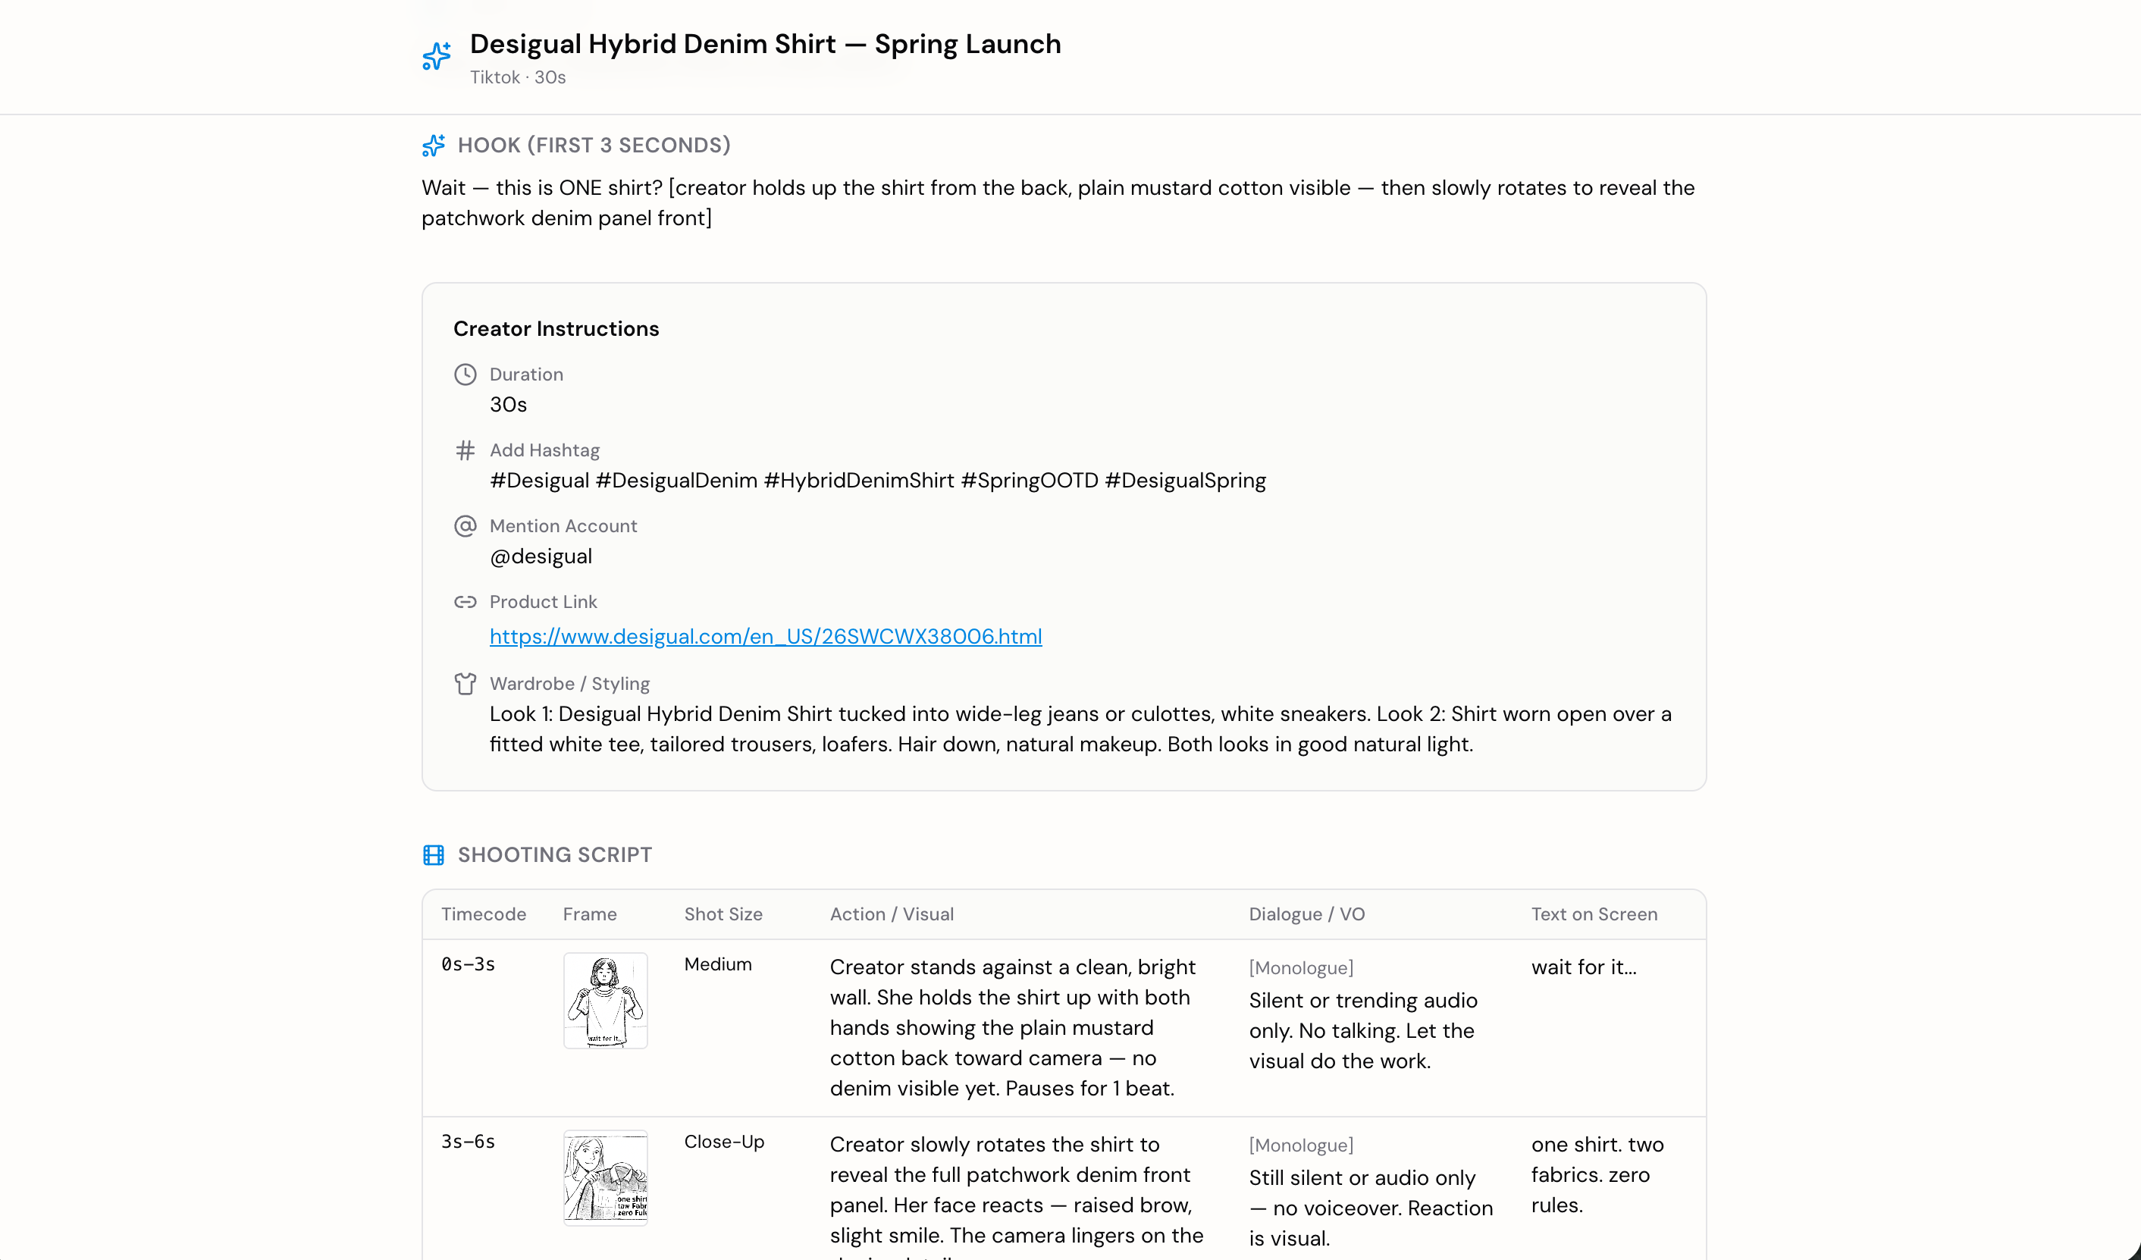Click the at-sign icon beside Mention Account
Viewport: 2141px width, 1260px height.
click(465, 526)
